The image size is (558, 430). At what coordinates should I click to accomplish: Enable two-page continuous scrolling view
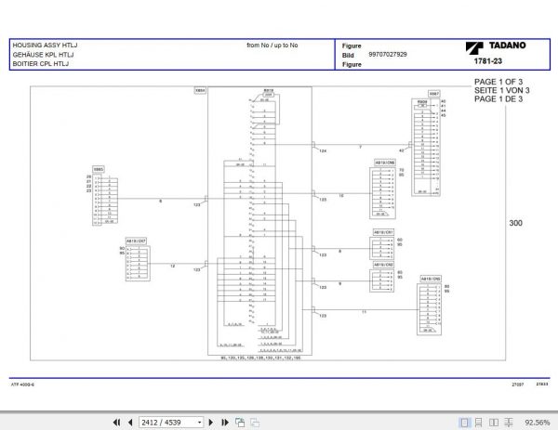tap(509, 423)
